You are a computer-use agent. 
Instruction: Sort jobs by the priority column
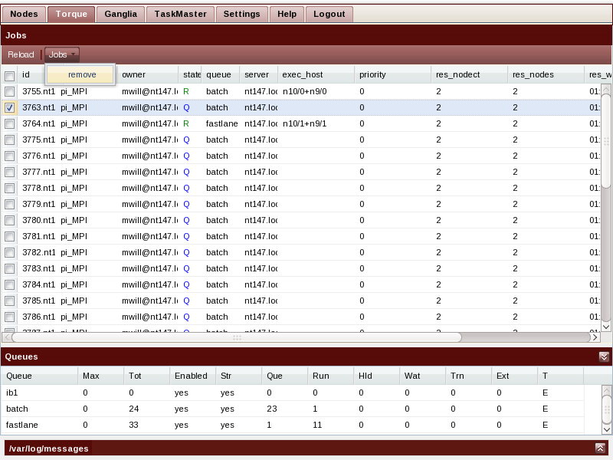pyautogui.click(x=392, y=74)
